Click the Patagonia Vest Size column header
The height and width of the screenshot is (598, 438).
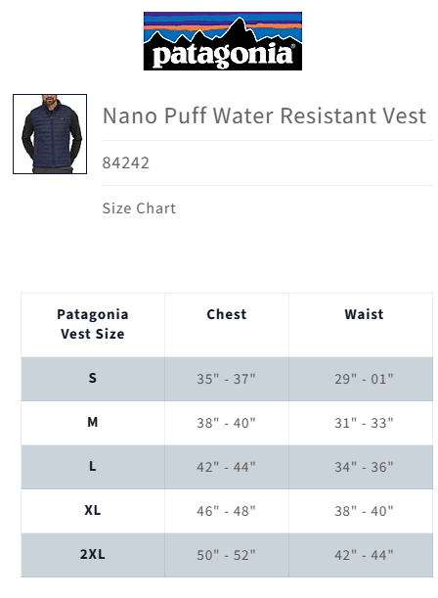click(93, 324)
